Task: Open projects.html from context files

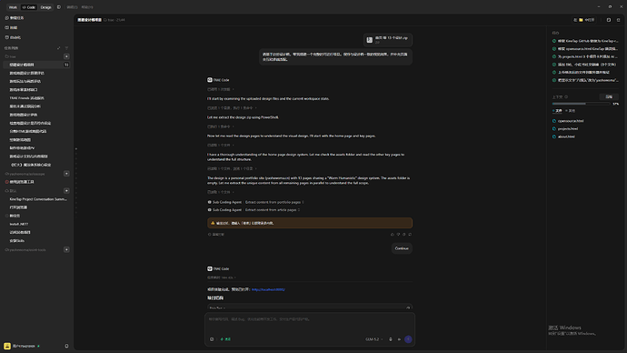Action: (565, 129)
